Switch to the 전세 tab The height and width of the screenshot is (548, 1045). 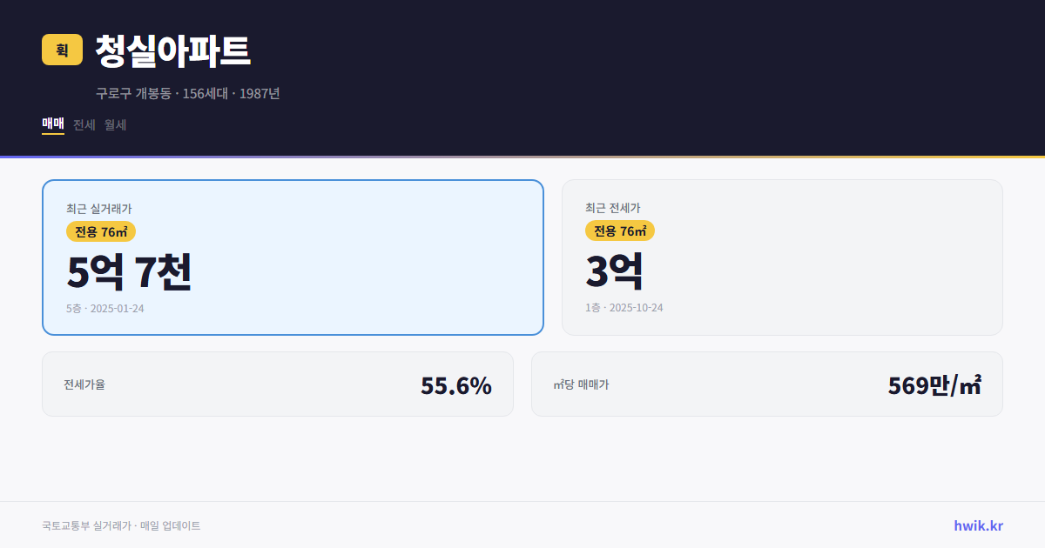point(84,124)
